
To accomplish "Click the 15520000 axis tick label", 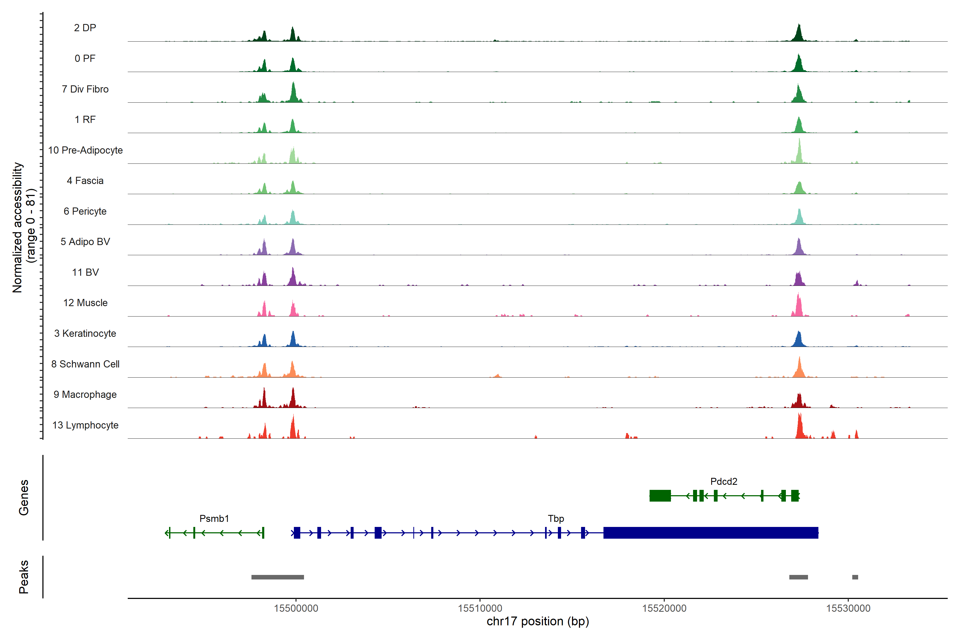I will (664, 608).
